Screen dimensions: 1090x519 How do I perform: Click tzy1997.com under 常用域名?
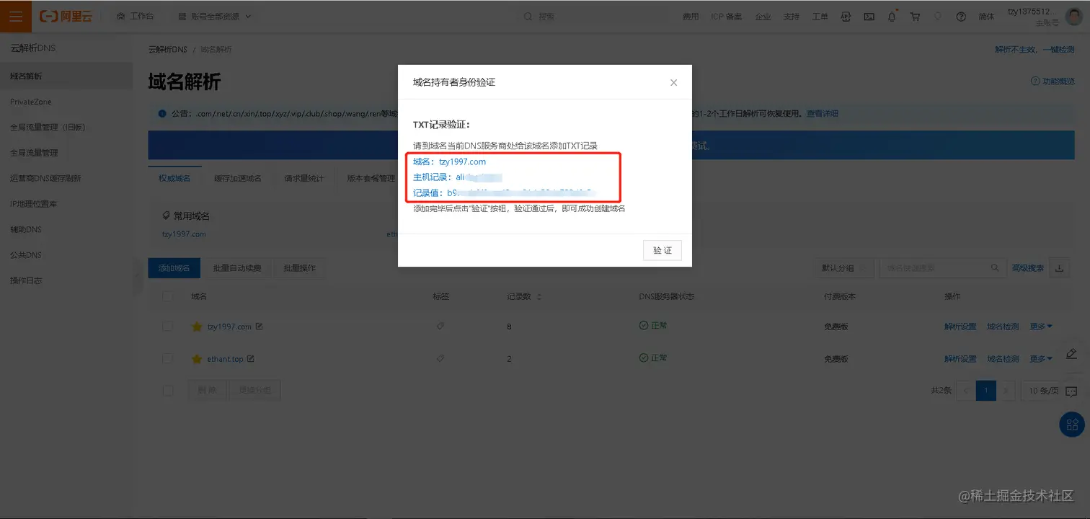click(184, 234)
